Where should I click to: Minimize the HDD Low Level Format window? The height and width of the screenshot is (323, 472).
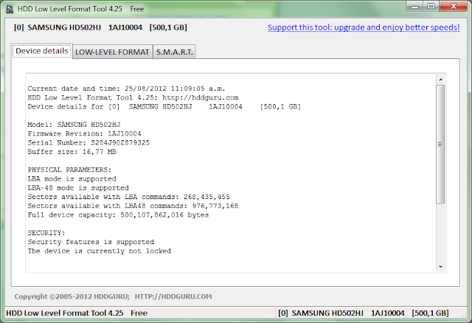(x=414, y=7)
